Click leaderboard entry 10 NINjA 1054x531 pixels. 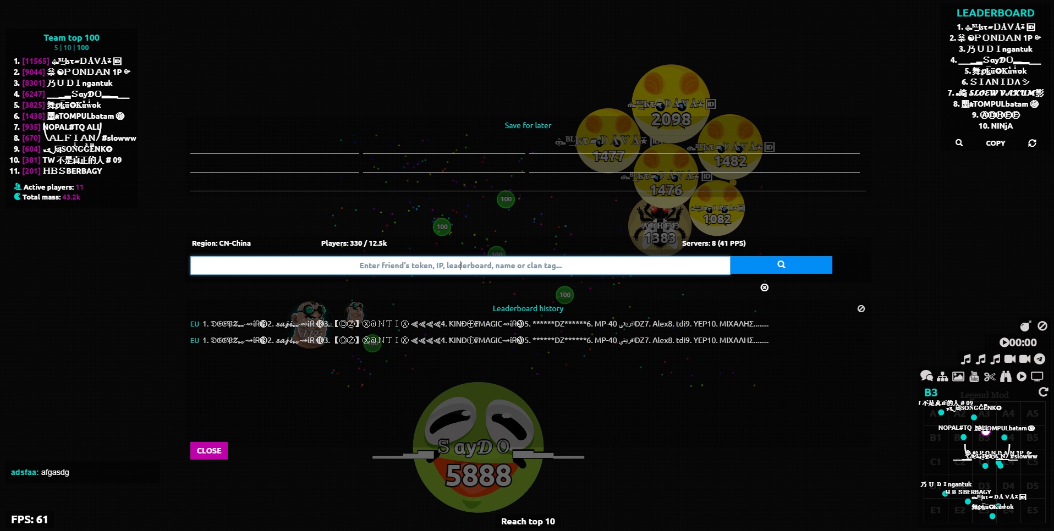tap(995, 126)
